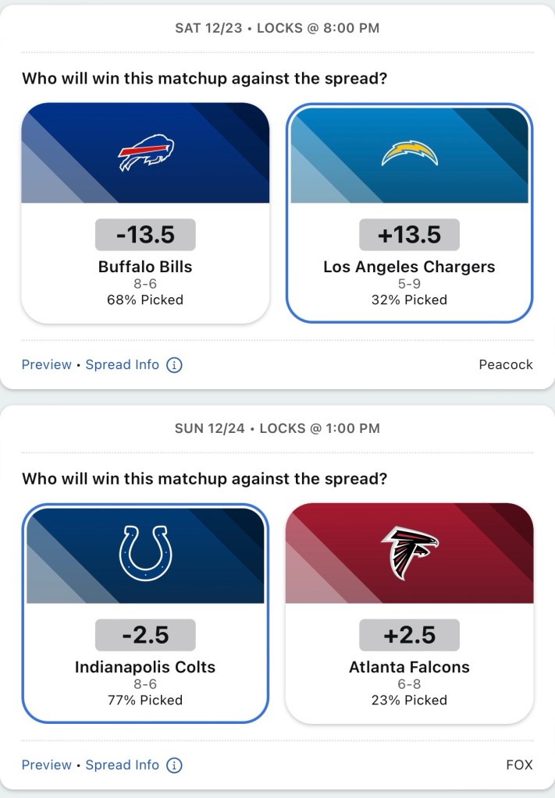555x798 pixels.
Task: Click the +13.5 spread badge
Action: (x=409, y=235)
